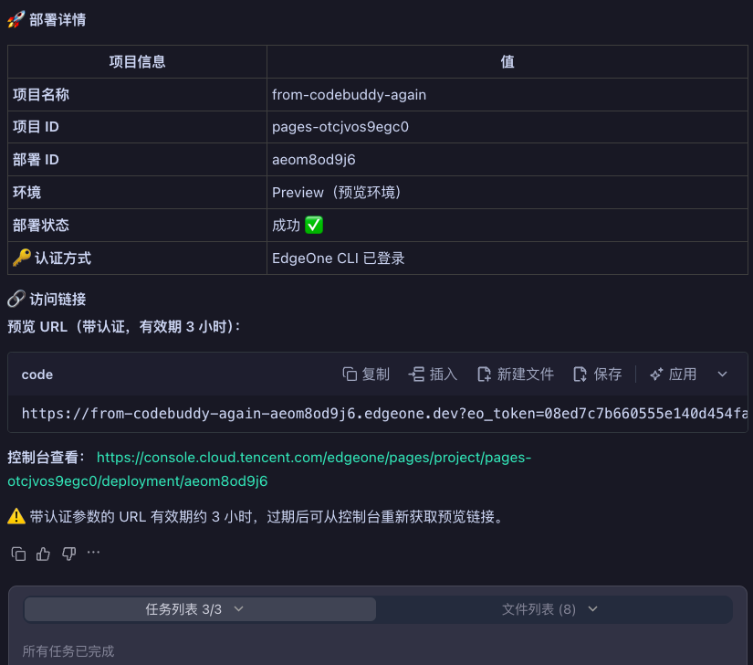
Task: Open more actions ellipsis menu
Action: click(94, 553)
